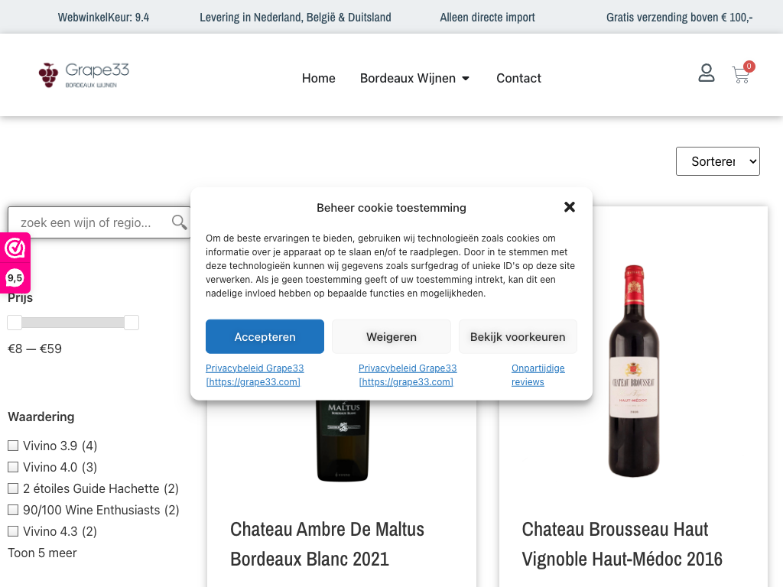Click the Weigeren button
783x587 pixels.
click(391, 337)
